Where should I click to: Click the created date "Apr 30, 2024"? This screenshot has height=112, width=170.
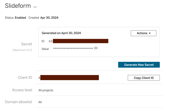click(49, 18)
